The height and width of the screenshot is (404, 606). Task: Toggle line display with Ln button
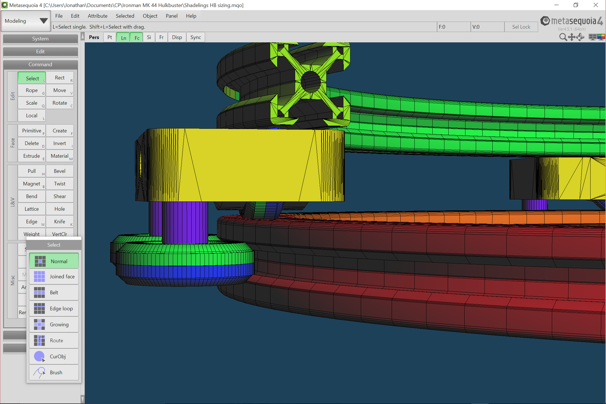123,38
